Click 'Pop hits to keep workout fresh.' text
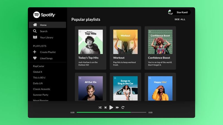Image resolution: width=223 pixels, height=125 pixels. pos(124,64)
